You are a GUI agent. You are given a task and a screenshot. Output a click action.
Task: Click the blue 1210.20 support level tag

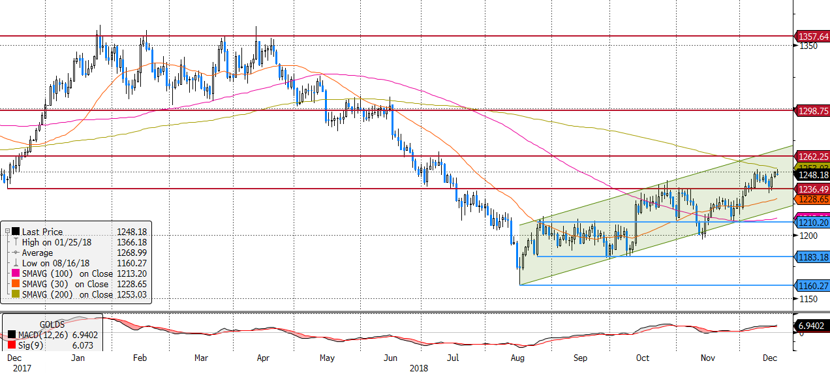point(812,223)
